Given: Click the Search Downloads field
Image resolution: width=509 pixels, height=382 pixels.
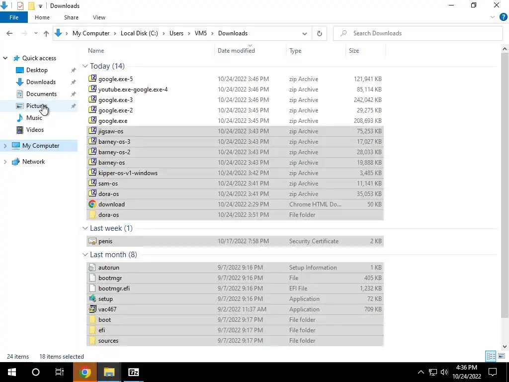Looking at the screenshot, I should (x=418, y=33).
